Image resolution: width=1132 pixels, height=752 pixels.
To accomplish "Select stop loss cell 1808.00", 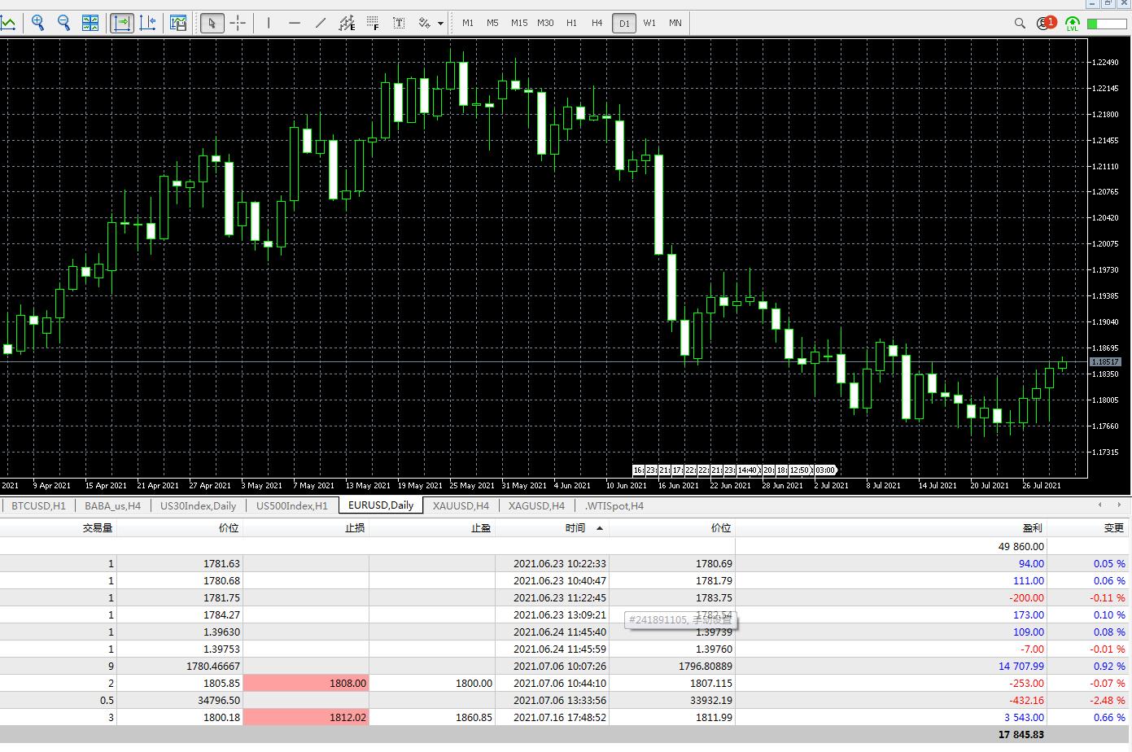I will pos(306,683).
